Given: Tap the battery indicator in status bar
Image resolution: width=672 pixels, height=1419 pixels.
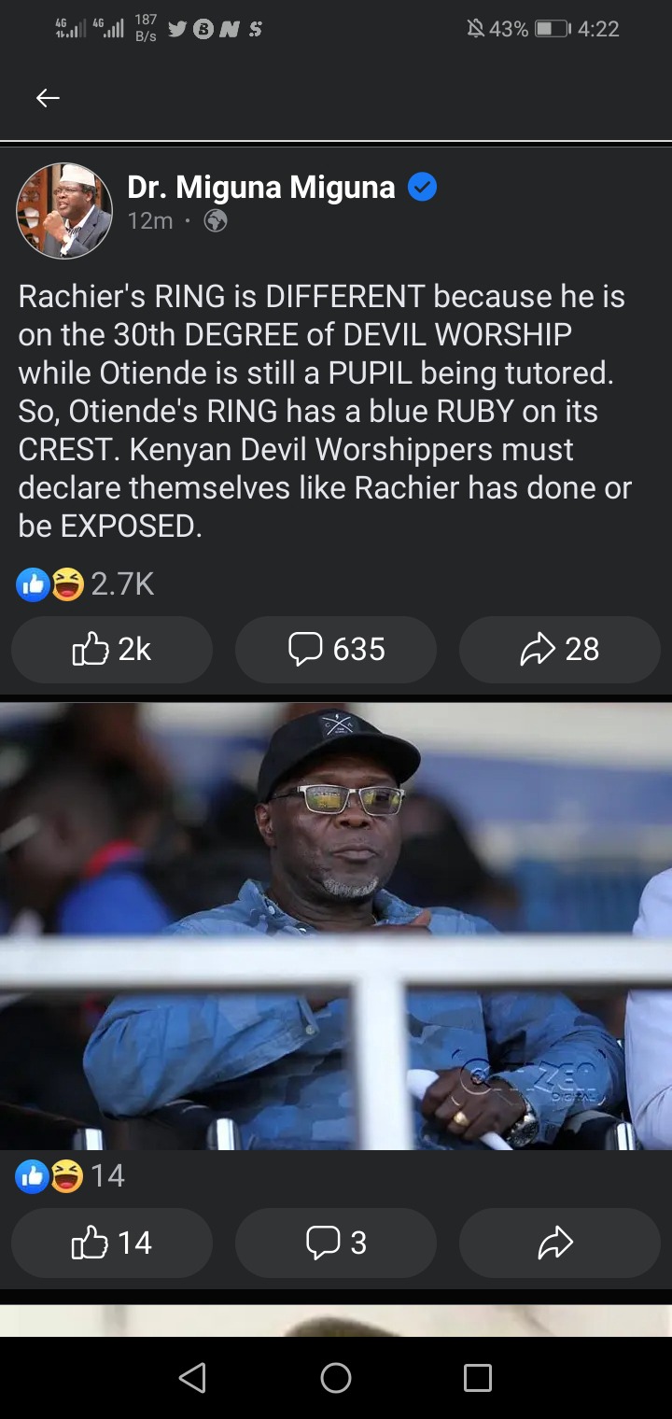Looking at the screenshot, I should pyautogui.click(x=552, y=29).
